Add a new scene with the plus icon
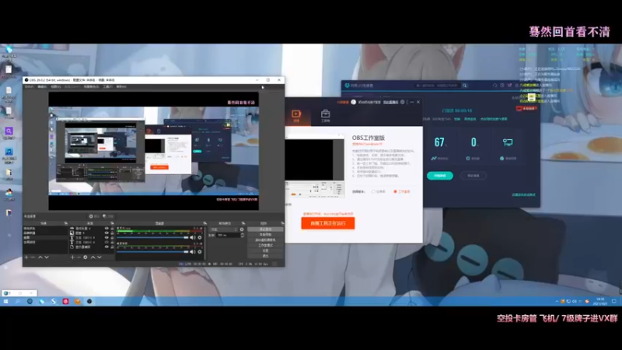This screenshot has width=622, height=350. coord(26,257)
